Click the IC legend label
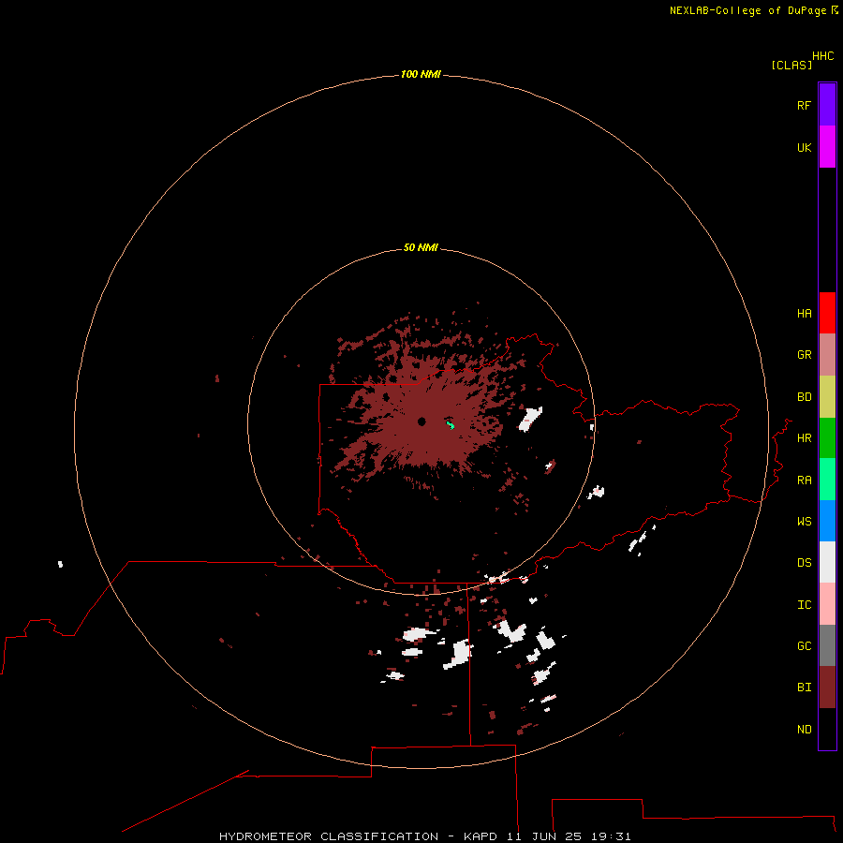The width and height of the screenshot is (843, 843). [x=804, y=605]
